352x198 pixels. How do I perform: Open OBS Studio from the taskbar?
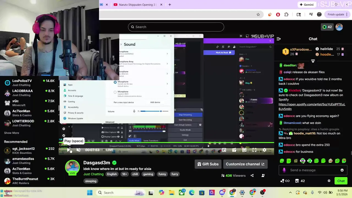pos(262,193)
